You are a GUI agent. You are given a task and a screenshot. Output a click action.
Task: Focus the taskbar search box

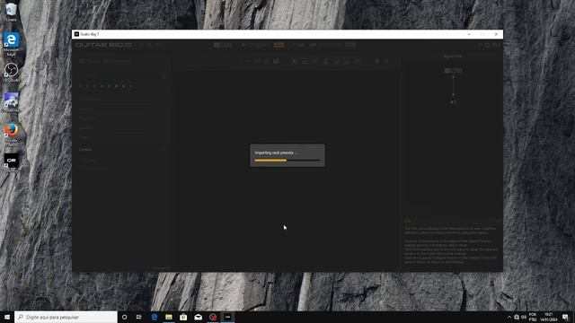[x=66, y=317]
